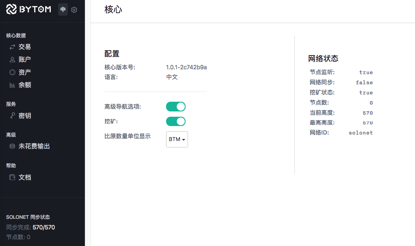415x246 pixels.
Task: Open the 文档 documentation icon
Action: coord(12,177)
